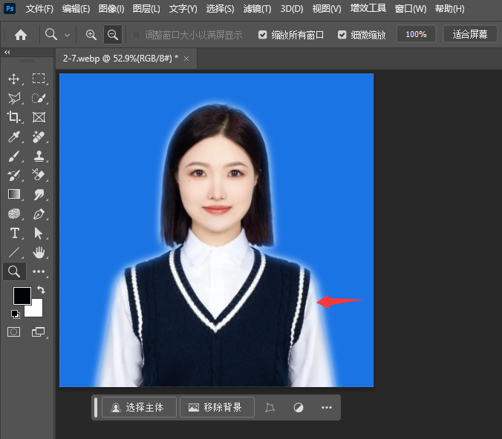
Task: Disable the 细微缩放 checkbox
Action: coord(342,35)
